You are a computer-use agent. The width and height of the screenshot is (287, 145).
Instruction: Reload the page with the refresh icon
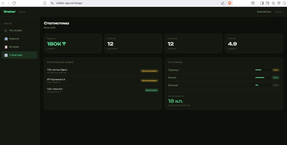tap(14, 3)
